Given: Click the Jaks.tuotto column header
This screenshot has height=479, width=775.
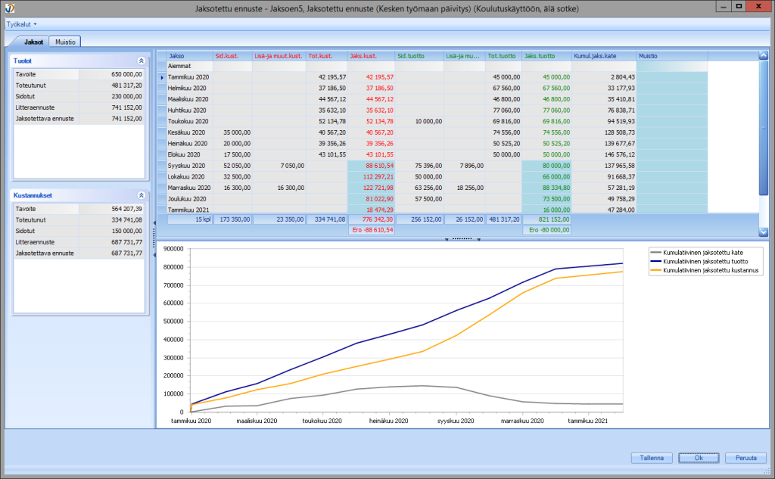Looking at the screenshot, I should tap(546, 56).
